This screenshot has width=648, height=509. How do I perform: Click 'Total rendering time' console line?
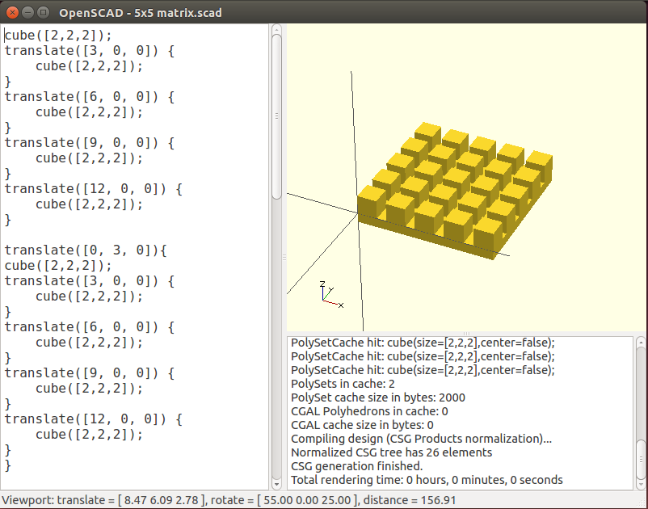(x=427, y=480)
